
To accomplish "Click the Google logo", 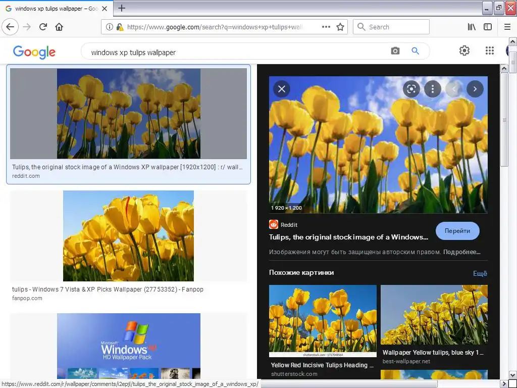I will [34, 52].
